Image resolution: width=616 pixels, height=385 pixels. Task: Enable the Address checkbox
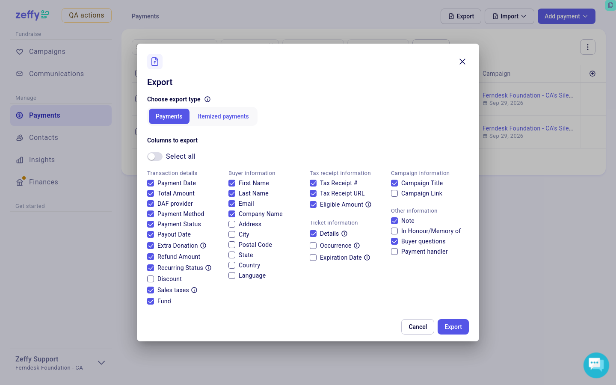232,224
